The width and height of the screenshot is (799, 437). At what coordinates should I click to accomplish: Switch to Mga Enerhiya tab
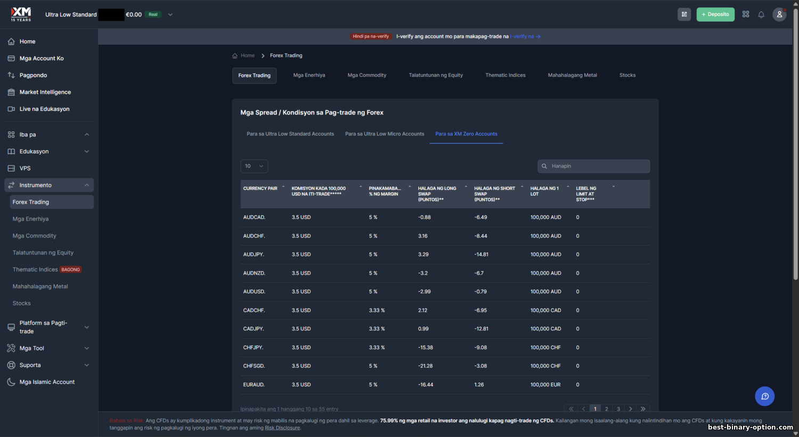[309, 75]
